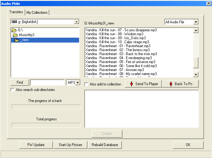The width and height of the screenshot is (212, 158).
Task: Click the OK button
Action: coord(188,145)
